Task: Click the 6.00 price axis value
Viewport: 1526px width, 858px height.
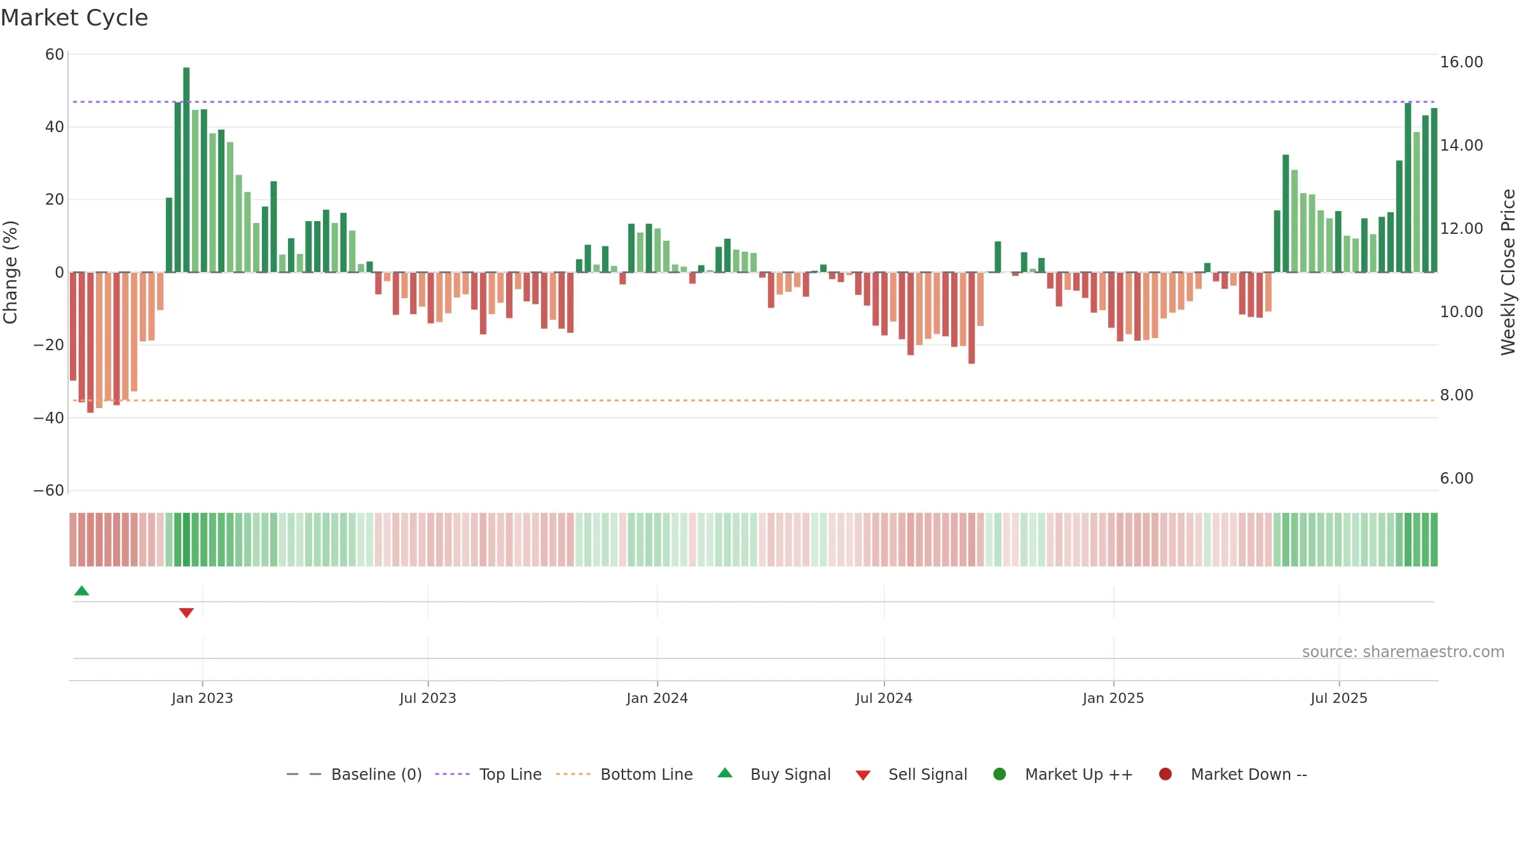Action: click(1457, 479)
